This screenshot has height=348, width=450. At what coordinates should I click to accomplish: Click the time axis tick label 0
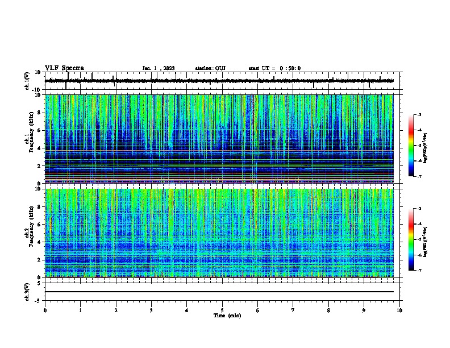tap(45, 310)
